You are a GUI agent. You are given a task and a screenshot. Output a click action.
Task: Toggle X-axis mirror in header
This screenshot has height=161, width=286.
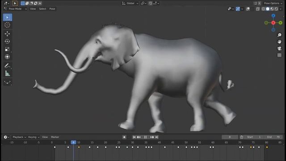point(259,3)
